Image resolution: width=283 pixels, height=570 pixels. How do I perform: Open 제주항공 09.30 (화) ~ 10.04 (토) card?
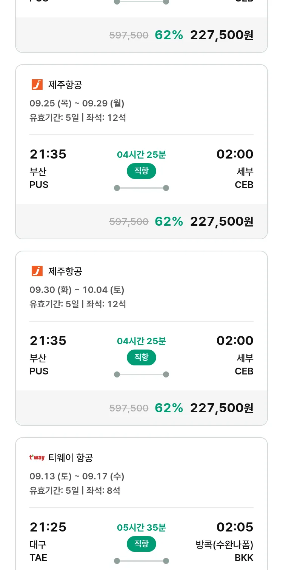[x=141, y=296]
